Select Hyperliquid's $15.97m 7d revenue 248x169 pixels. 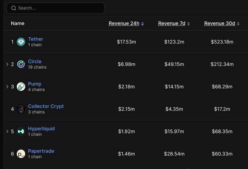point(174,131)
